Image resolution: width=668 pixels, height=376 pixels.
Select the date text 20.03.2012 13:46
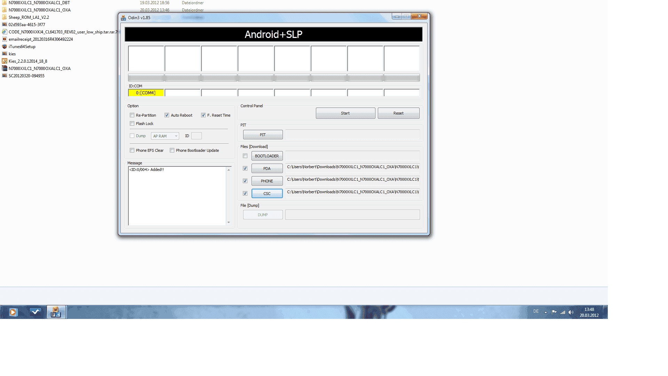(x=154, y=10)
